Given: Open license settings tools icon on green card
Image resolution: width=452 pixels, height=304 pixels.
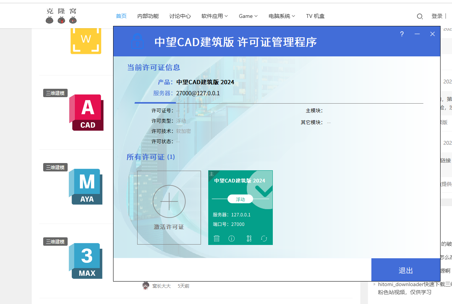Looking at the screenshot, I should click(x=249, y=238).
